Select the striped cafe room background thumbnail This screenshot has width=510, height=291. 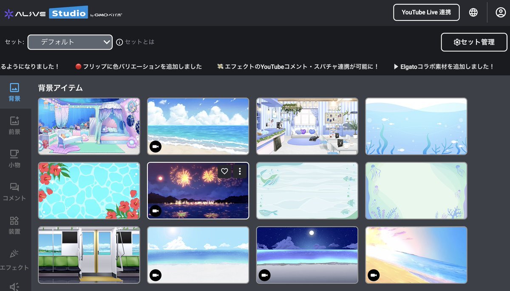(x=307, y=126)
